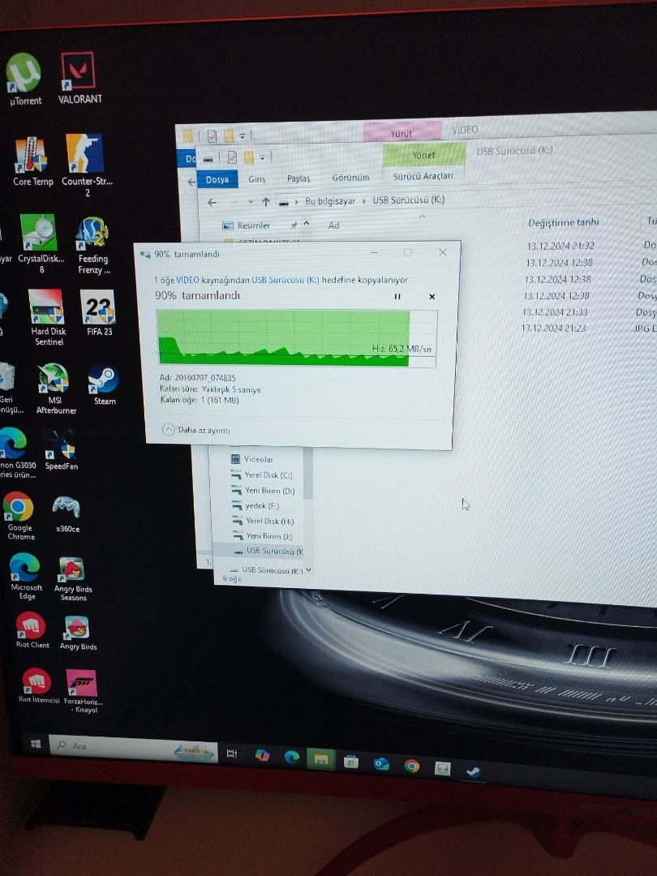This screenshot has width=657, height=876.
Task: Click the Windows Start button
Action: [36, 744]
